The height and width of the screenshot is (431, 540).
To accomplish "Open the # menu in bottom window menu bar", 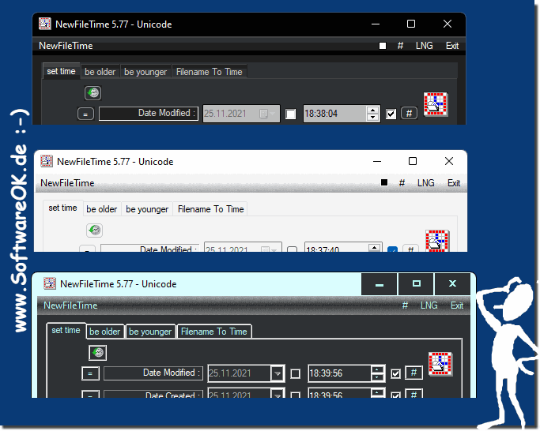I will pos(405,305).
